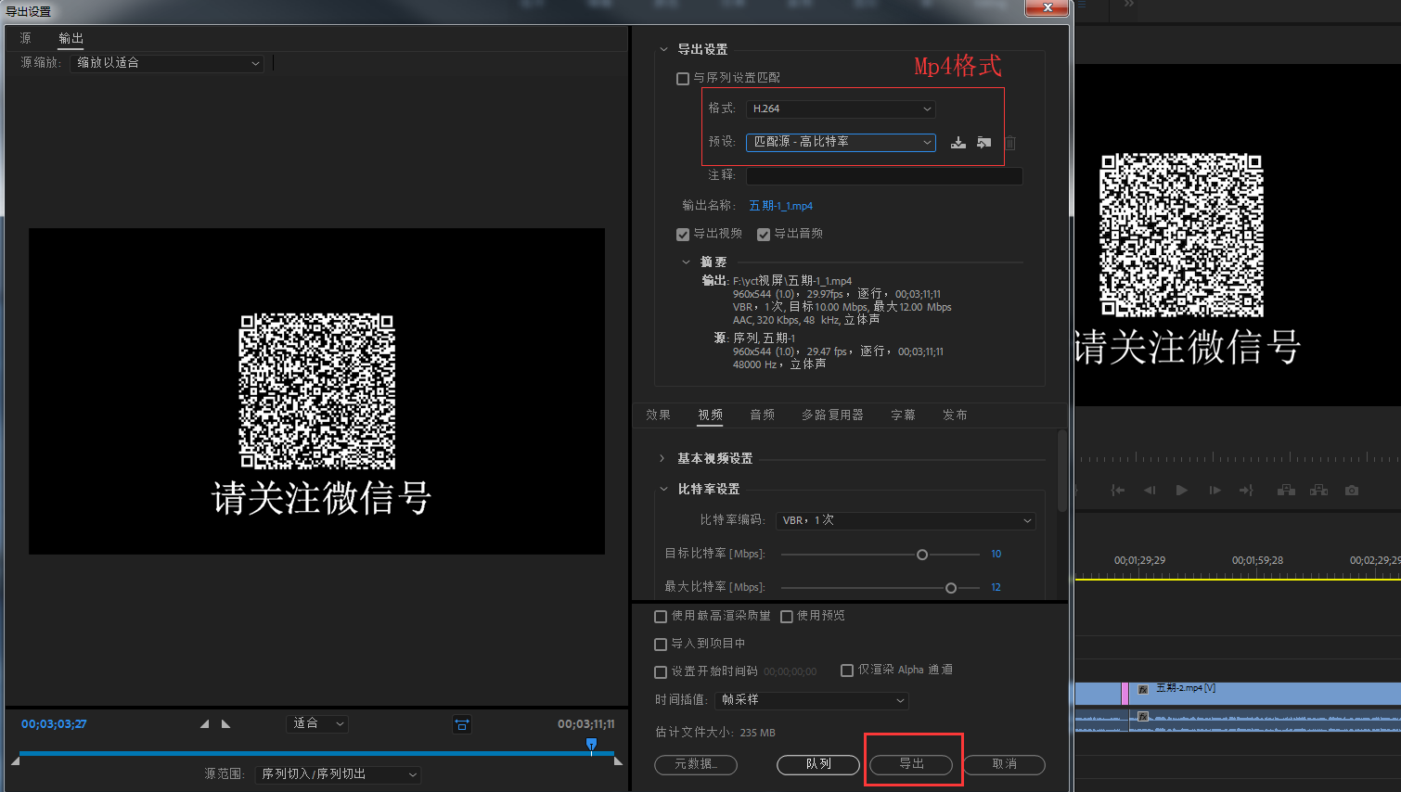Click target bitrate value 10

click(996, 554)
